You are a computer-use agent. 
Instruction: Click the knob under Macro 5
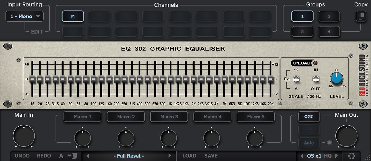point(255,138)
